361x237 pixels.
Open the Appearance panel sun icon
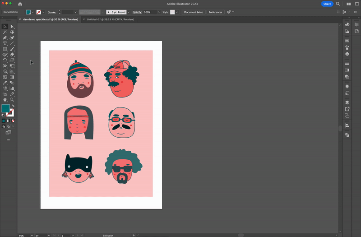[x=347, y=86]
